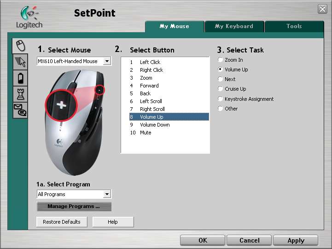The image size is (332, 249).
Task: Click the Cancel button
Action: click(249, 240)
